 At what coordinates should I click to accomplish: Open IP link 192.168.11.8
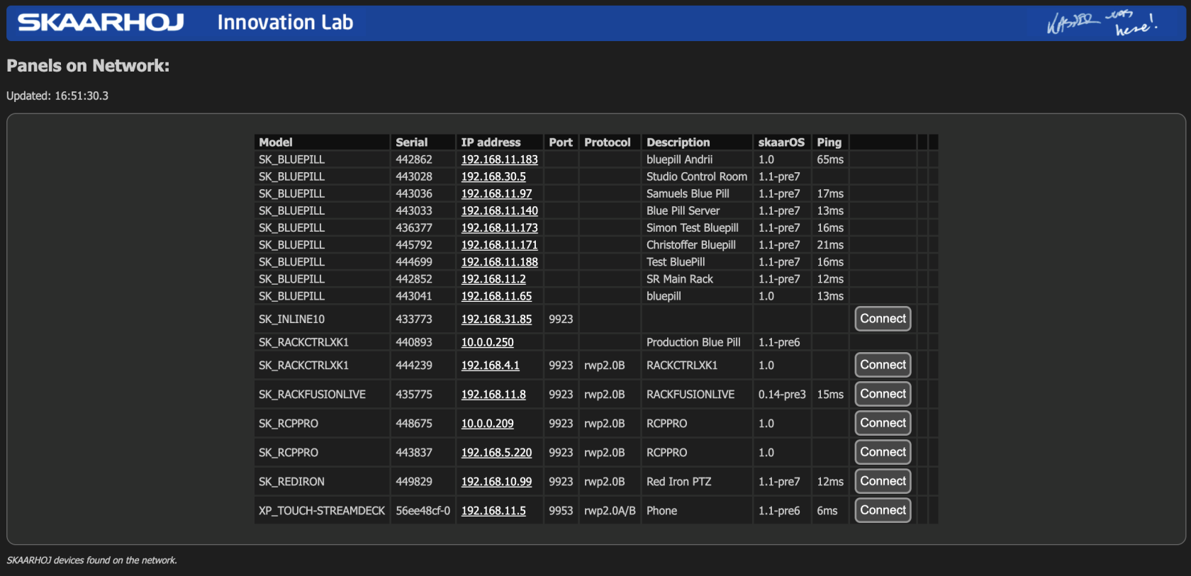pyautogui.click(x=493, y=394)
